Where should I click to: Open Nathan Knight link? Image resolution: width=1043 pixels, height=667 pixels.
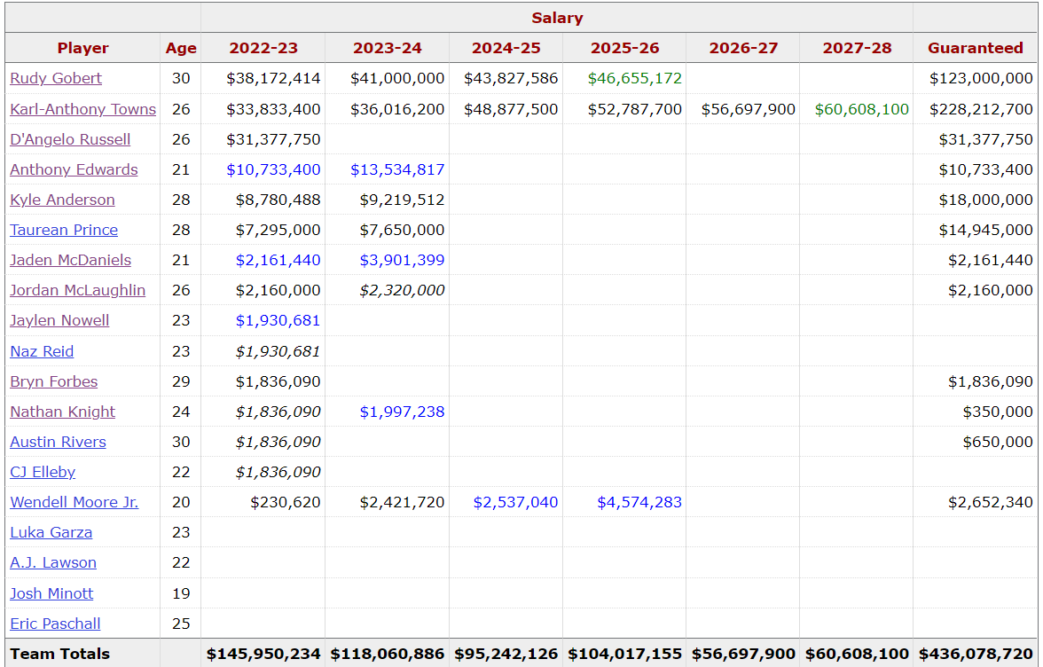(62, 412)
